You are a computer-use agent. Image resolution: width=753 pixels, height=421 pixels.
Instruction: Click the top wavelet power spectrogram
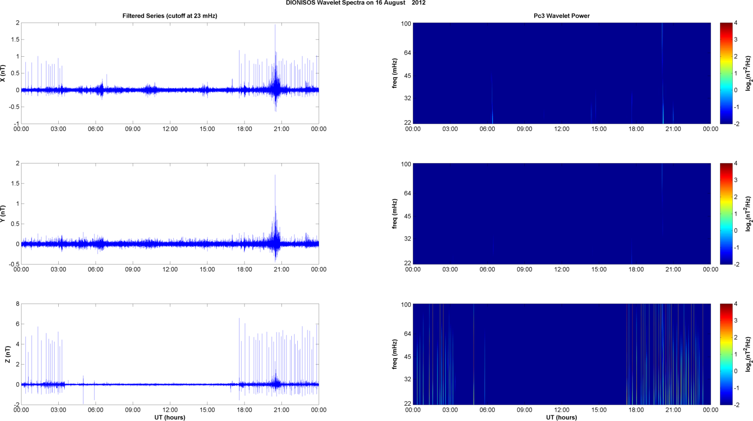pos(561,73)
